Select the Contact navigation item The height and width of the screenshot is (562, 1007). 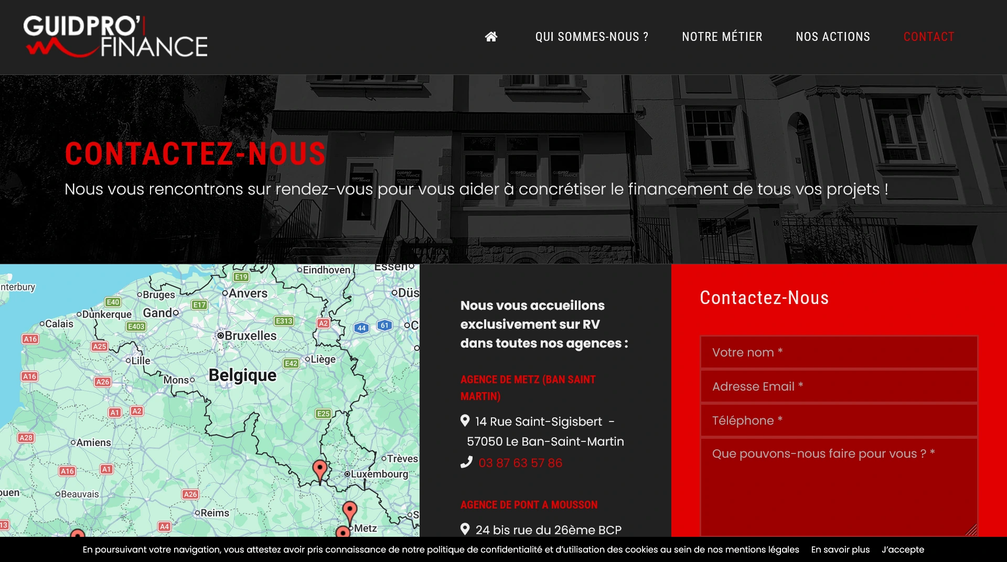click(928, 37)
